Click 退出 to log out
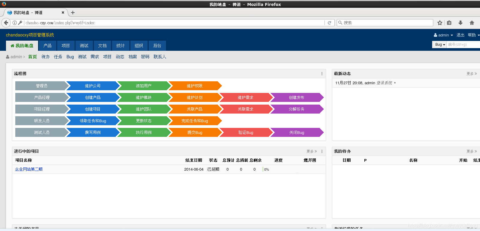480x231 pixels. (x=460, y=35)
